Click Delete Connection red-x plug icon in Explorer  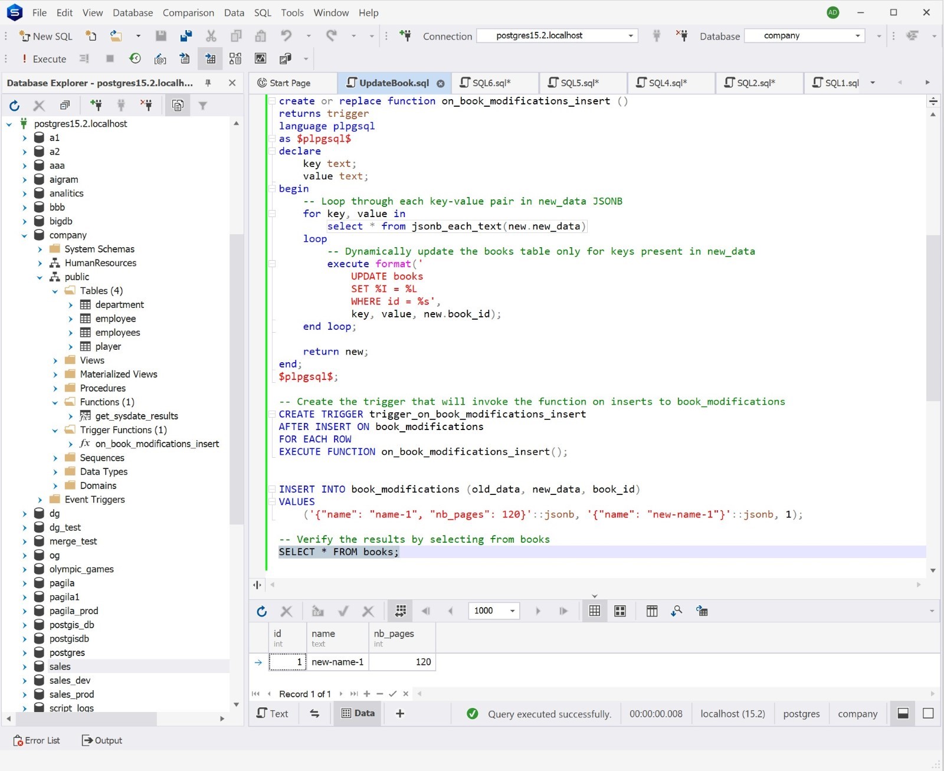pos(146,106)
